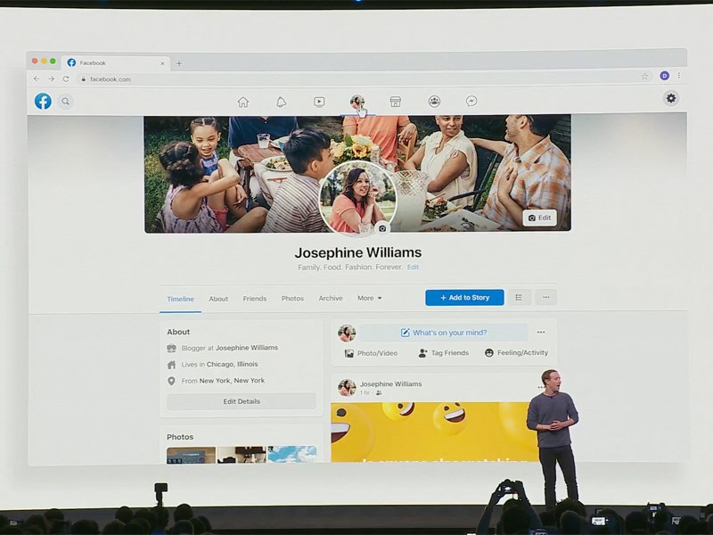713x535 pixels.
Task: Click the What's on your mind field
Action: coord(444,333)
